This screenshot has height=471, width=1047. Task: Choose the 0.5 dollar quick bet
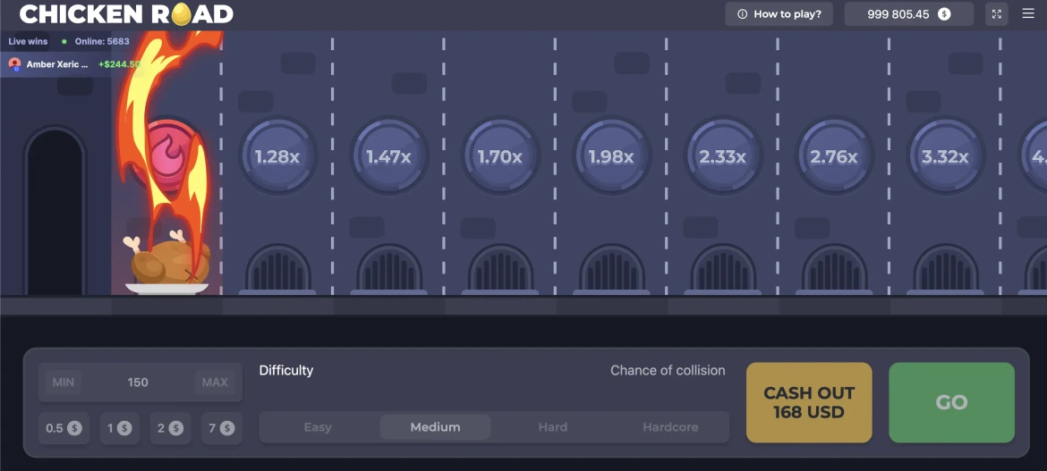[x=64, y=428]
